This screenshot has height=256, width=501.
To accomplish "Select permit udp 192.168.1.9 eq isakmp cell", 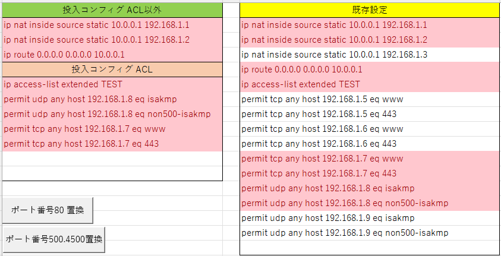I will (370, 218).
